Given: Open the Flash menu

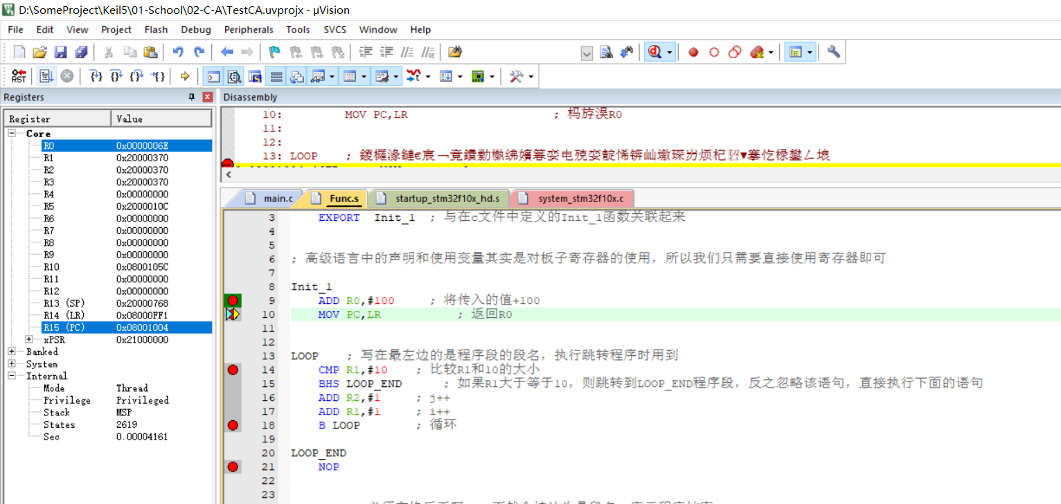Looking at the screenshot, I should coord(156,30).
